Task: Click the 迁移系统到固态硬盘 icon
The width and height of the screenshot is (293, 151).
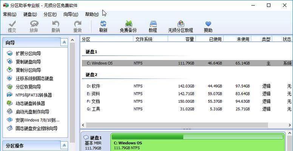Action: [x=9, y=78]
